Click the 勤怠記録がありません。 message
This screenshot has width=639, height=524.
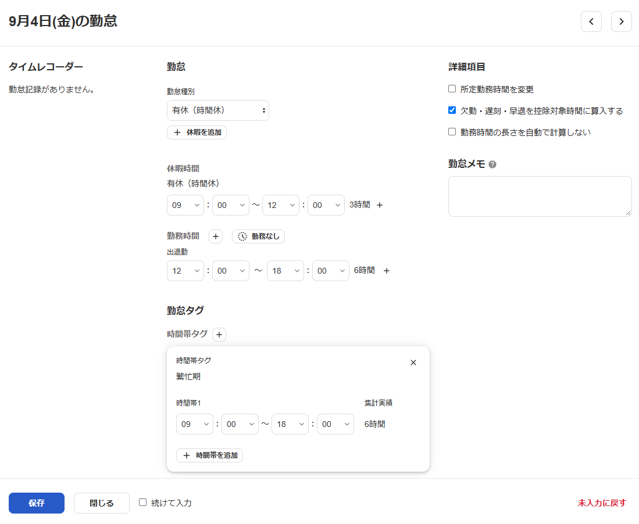click(52, 89)
